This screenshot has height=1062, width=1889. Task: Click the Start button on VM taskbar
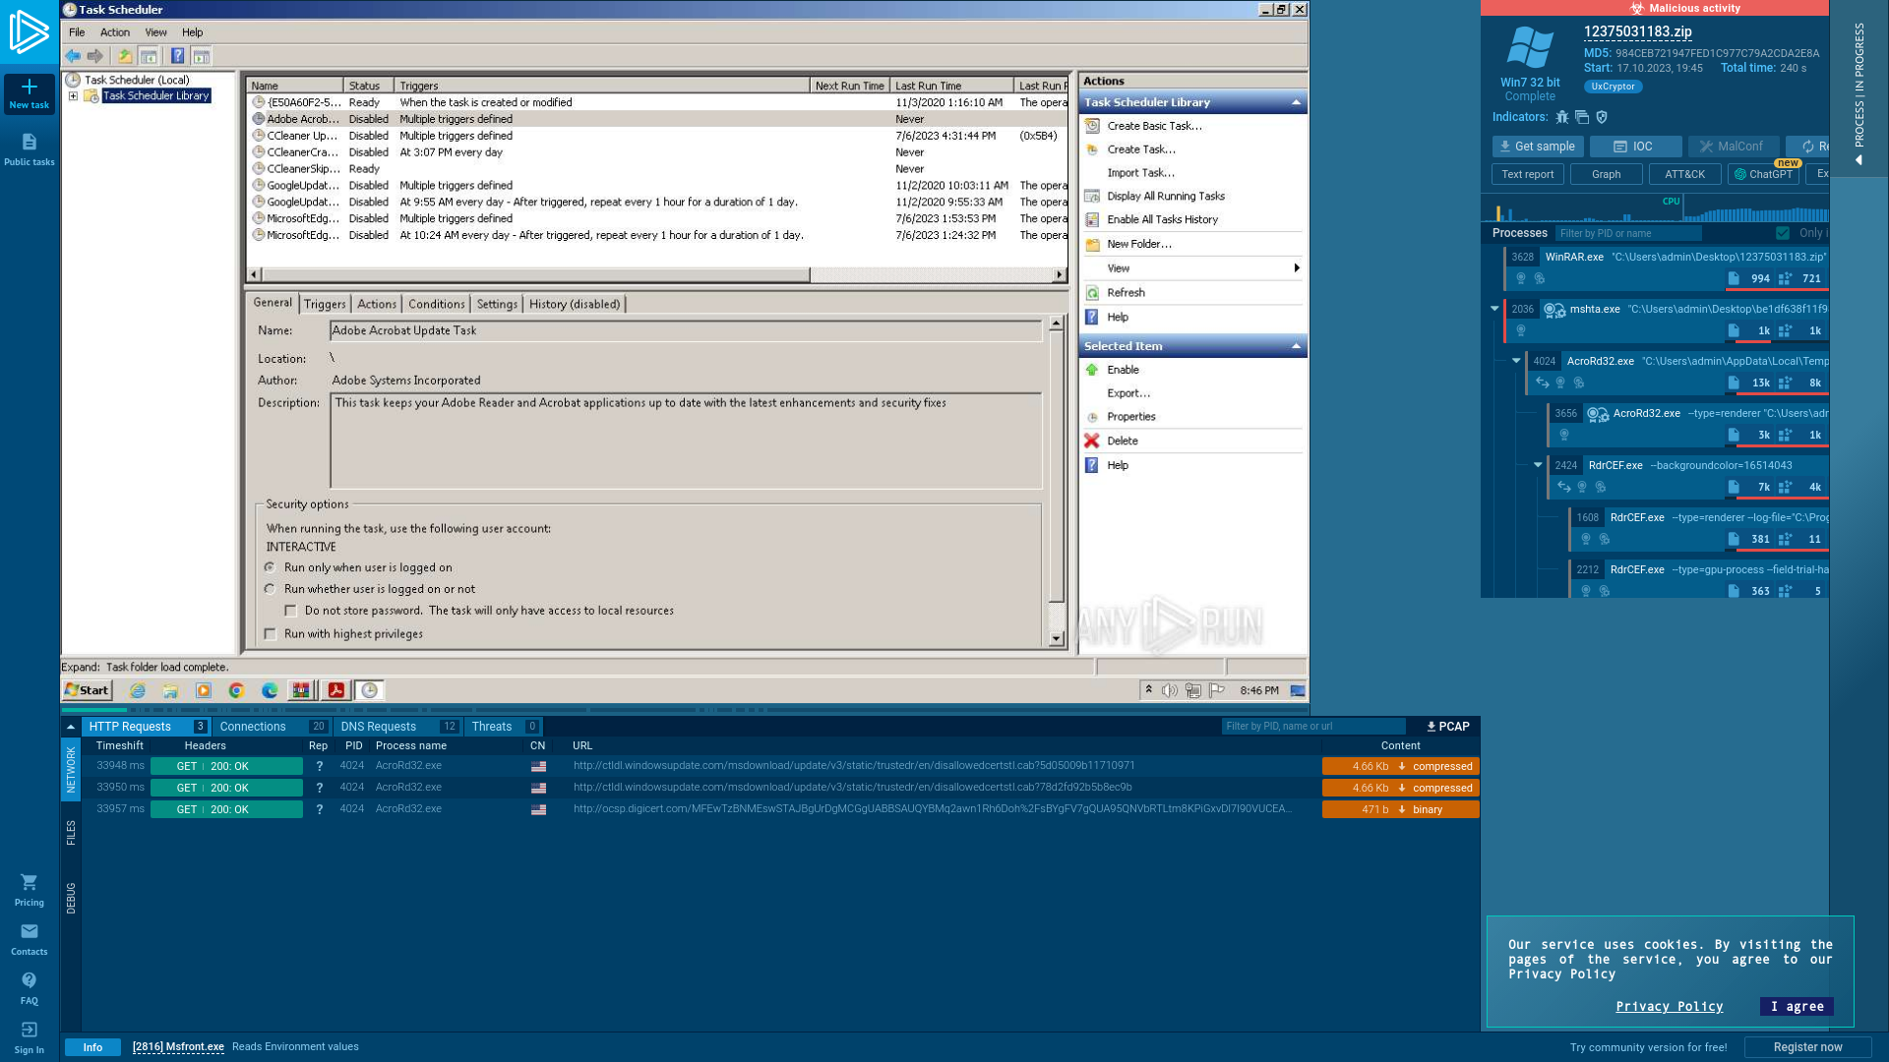point(88,690)
